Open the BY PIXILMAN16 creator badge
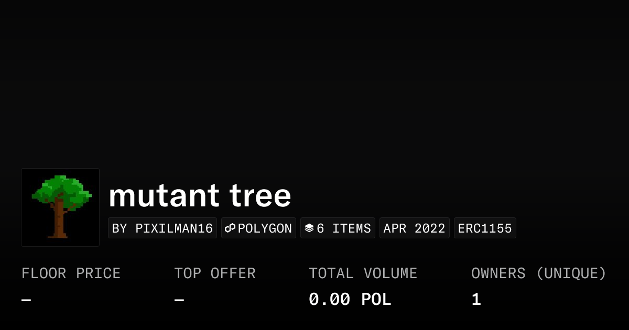 [x=162, y=228]
